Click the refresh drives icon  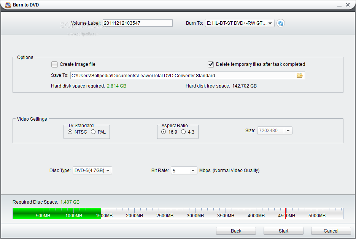(281, 23)
